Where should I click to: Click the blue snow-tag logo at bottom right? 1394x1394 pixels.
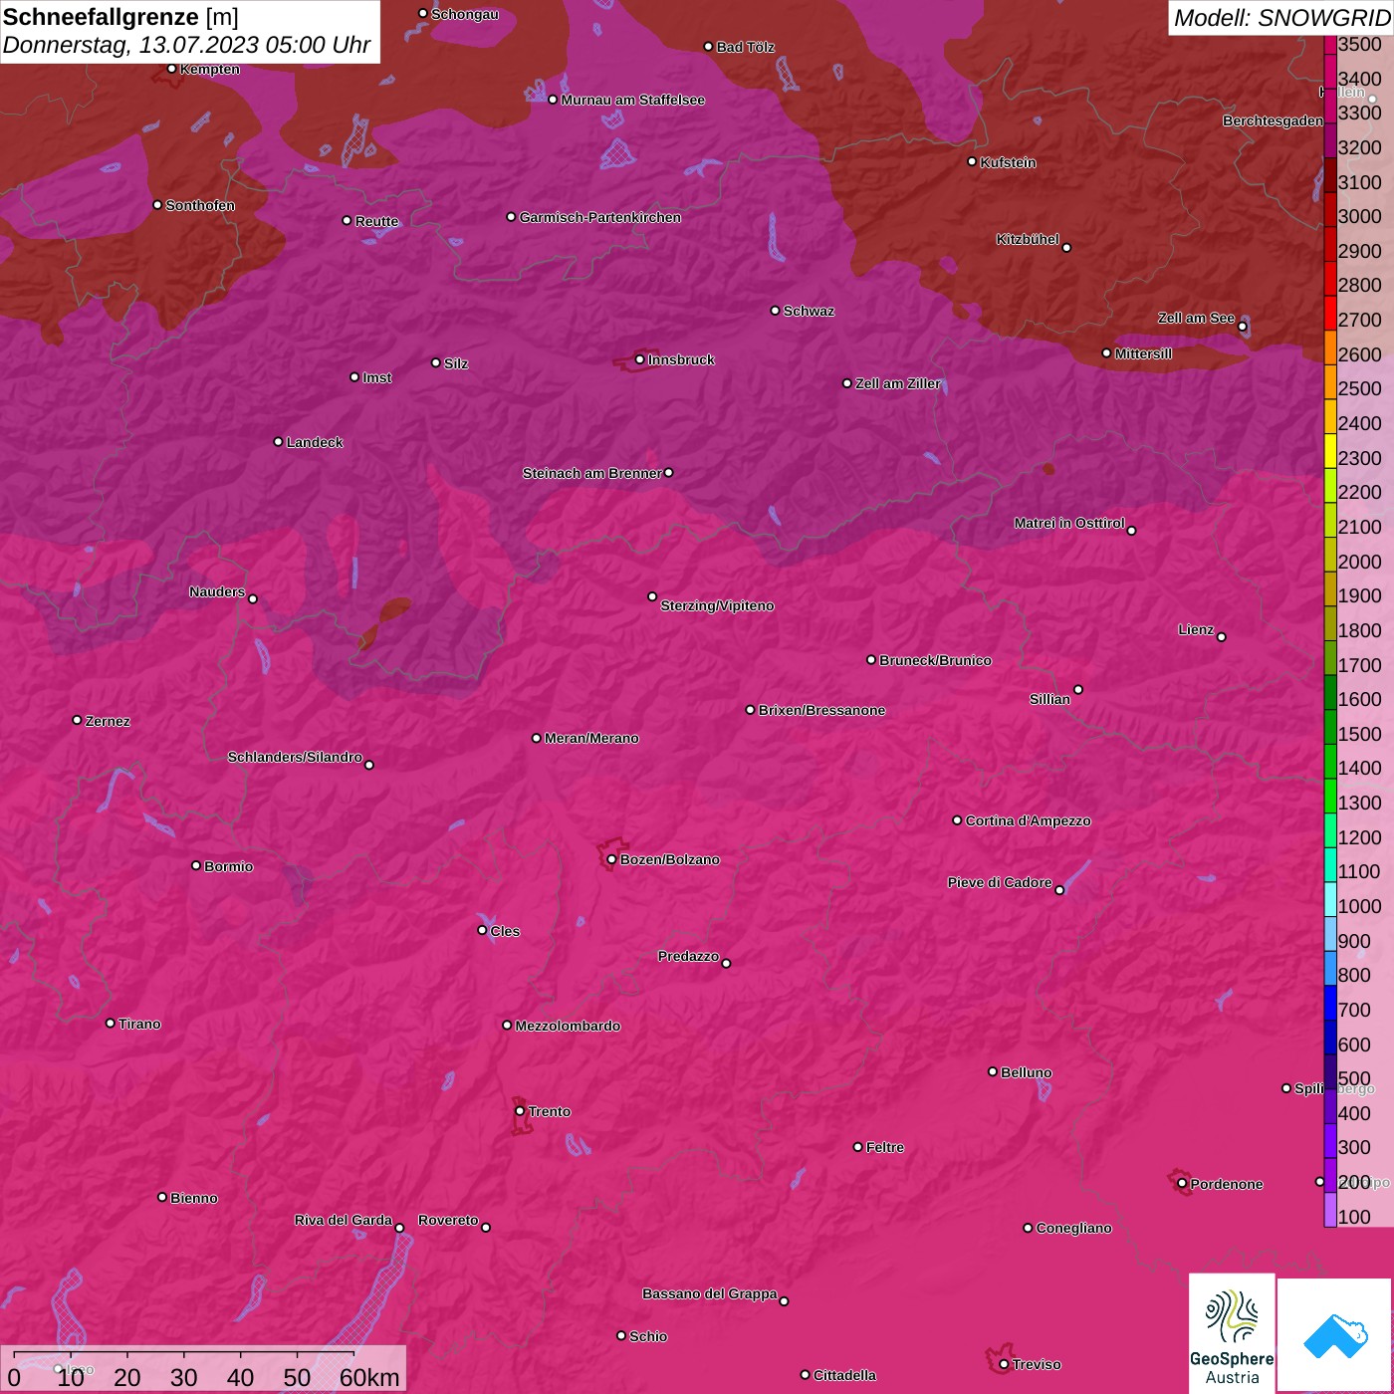pyautogui.click(x=1335, y=1334)
